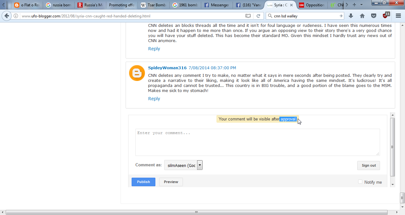The image size is (405, 215).
Task: Click the Sign out button
Action: point(369,165)
